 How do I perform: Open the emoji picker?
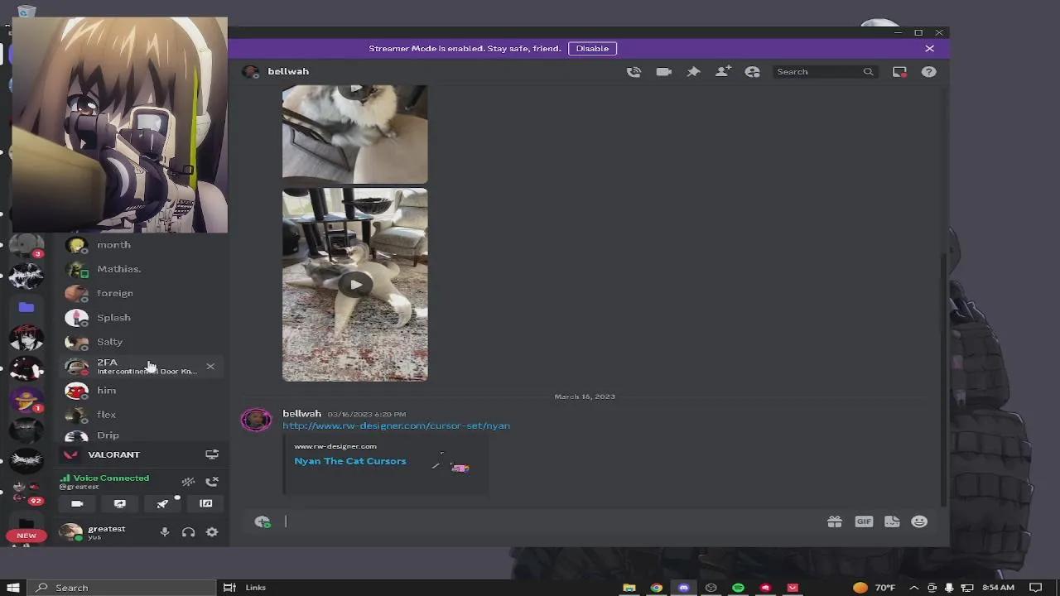(x=919, y=521)
